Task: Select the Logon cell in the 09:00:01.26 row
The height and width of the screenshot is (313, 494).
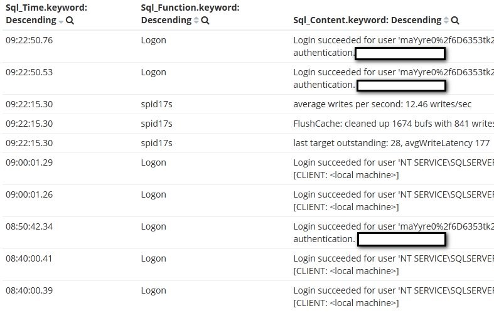Action: click(x=153, y=195)
